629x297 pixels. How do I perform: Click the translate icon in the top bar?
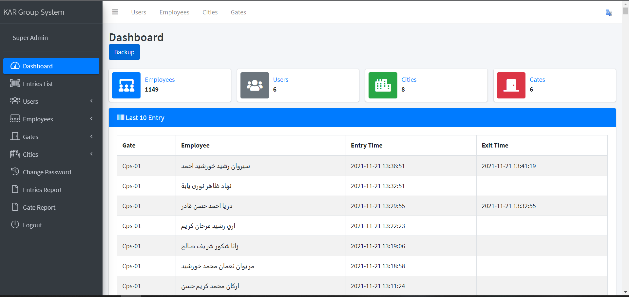point(609,12)
